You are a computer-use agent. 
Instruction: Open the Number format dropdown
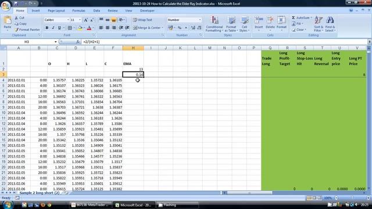point(200,20)
